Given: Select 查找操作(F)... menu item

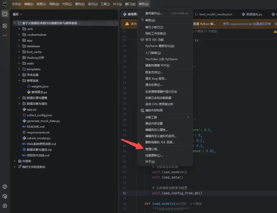Looking at the screenshot, I should (165, 13).
